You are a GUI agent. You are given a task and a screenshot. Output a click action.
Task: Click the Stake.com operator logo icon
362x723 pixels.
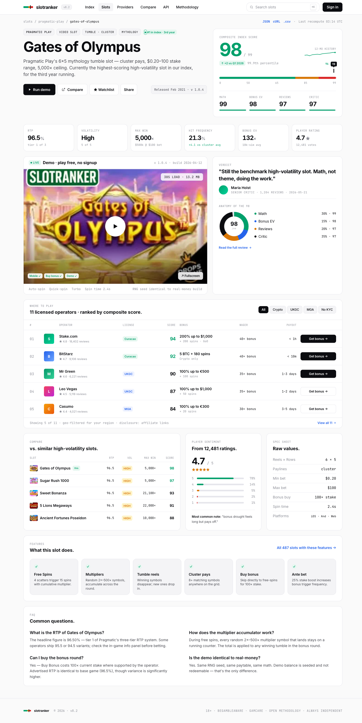click(49, 339)
